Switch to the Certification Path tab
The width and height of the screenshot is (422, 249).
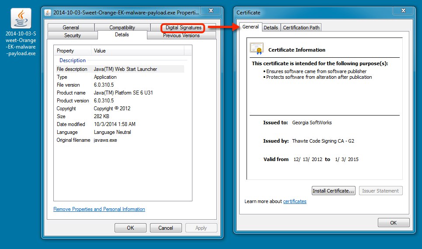(301, 28)
